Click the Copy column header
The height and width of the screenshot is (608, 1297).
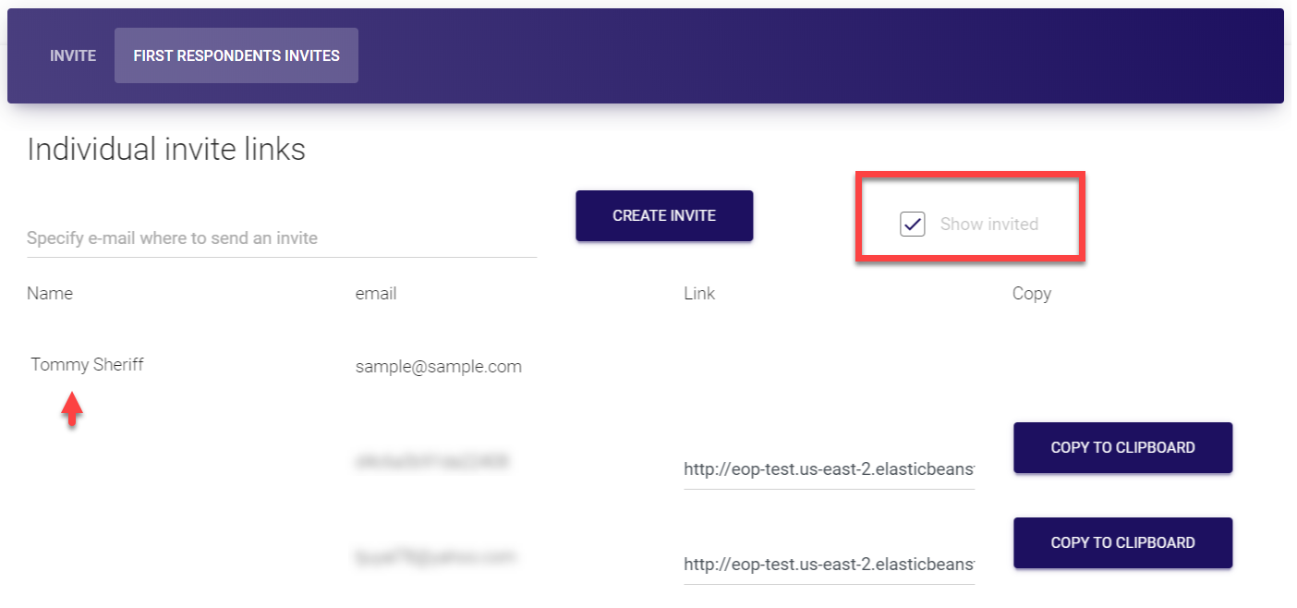(x=1031, y=294)
